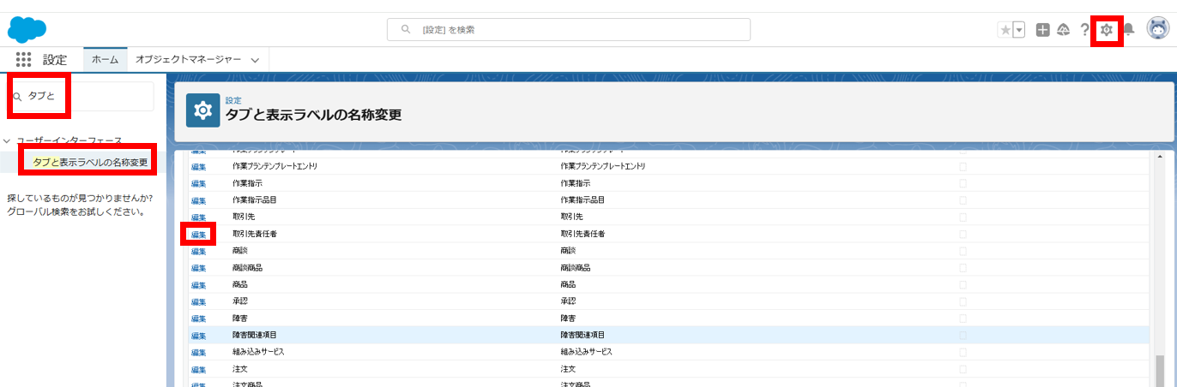
Task: Click 編集 link for 商談商品
Action: click(198, 268)
